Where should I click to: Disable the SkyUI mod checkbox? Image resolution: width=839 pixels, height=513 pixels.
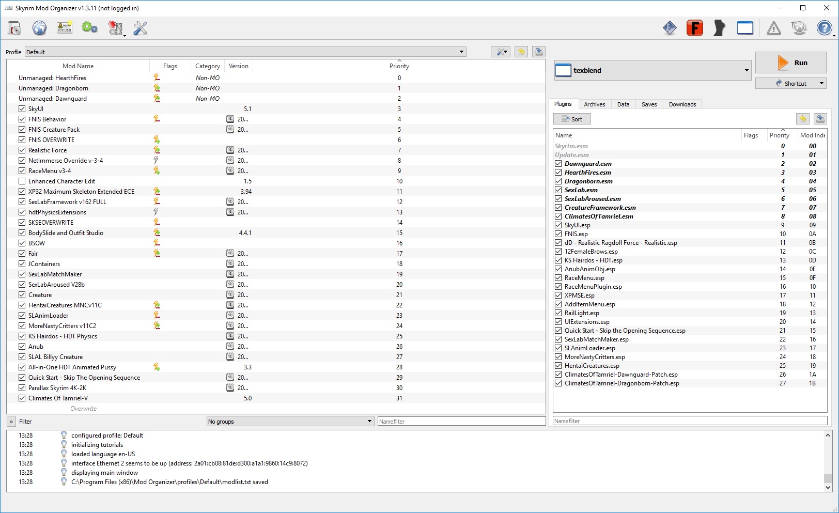[22, 108]
